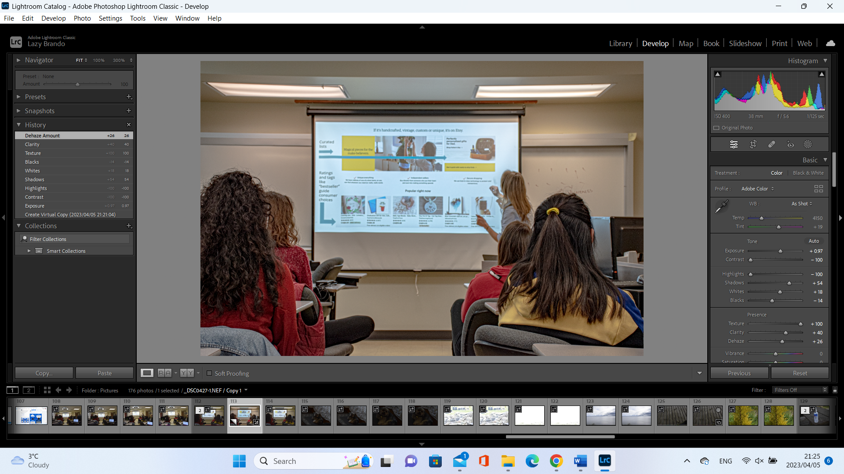This screenshot has width=844, height=474.
Task: Switch to Grid view in filmstrip bar
Action: click(47, 390)
